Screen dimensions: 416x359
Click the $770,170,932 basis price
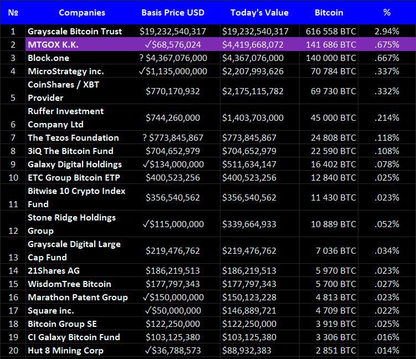[x=173, y=91]
